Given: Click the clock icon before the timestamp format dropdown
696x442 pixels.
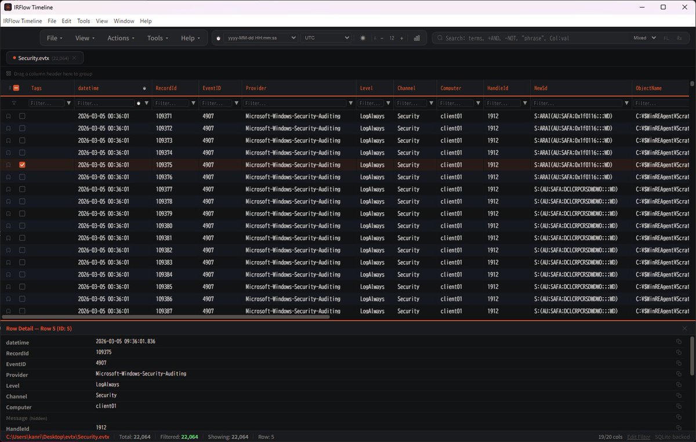Looking at the screenshot, I should [x=217, y=38].
